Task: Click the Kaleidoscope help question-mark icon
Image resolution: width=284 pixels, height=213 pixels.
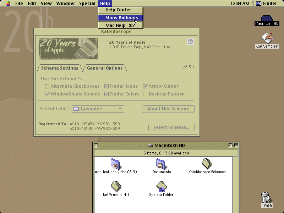Action: [190, 42]
